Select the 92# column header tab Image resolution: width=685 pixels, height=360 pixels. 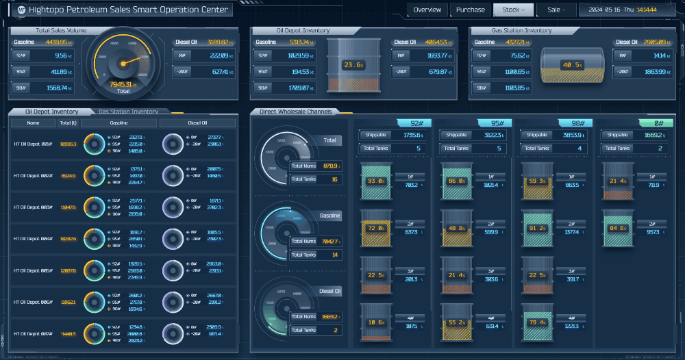pos(414,123)
